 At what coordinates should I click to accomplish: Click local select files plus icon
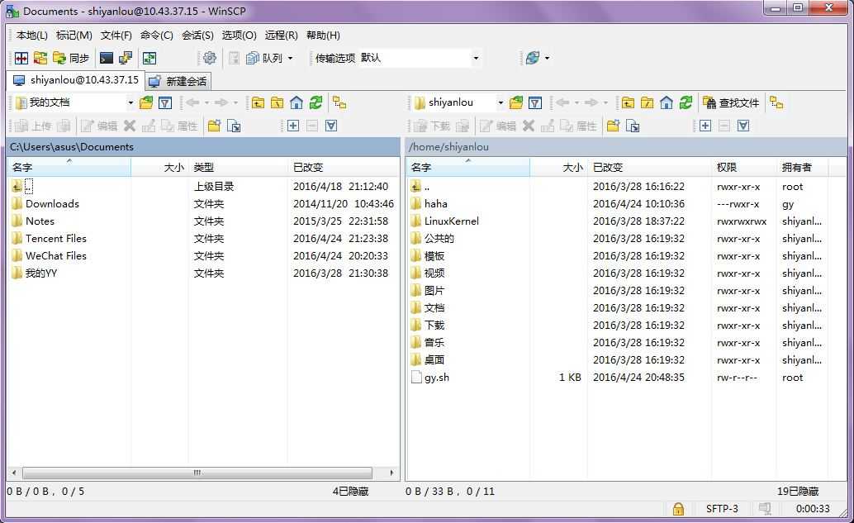point(293,126)
